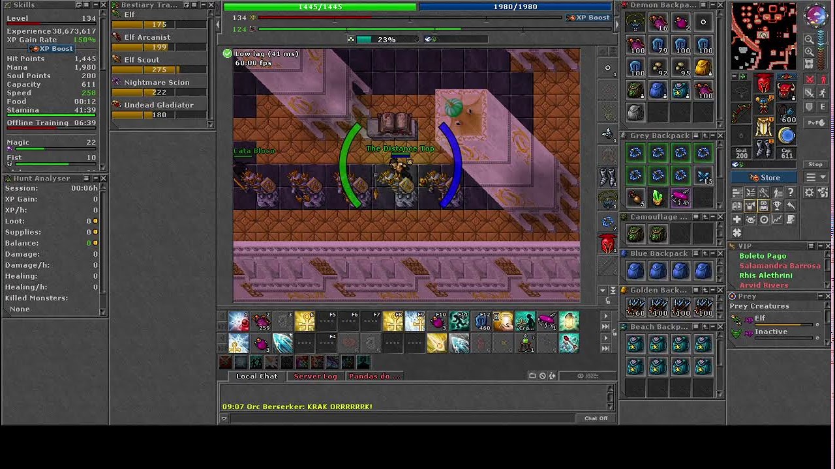Use the gold backpack in Demon Backpack
Image resolution: width=835 pixels, height=469 pixels.
703,68
